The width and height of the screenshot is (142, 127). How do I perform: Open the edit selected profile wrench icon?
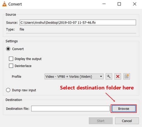109,76
